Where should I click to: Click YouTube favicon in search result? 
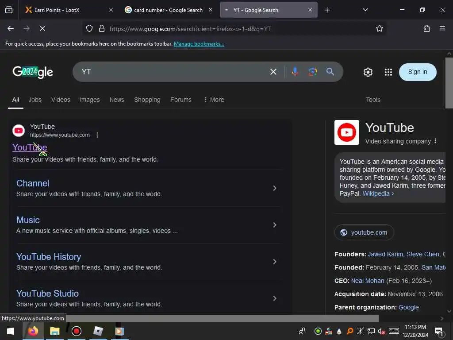click(x=19, y=131)
